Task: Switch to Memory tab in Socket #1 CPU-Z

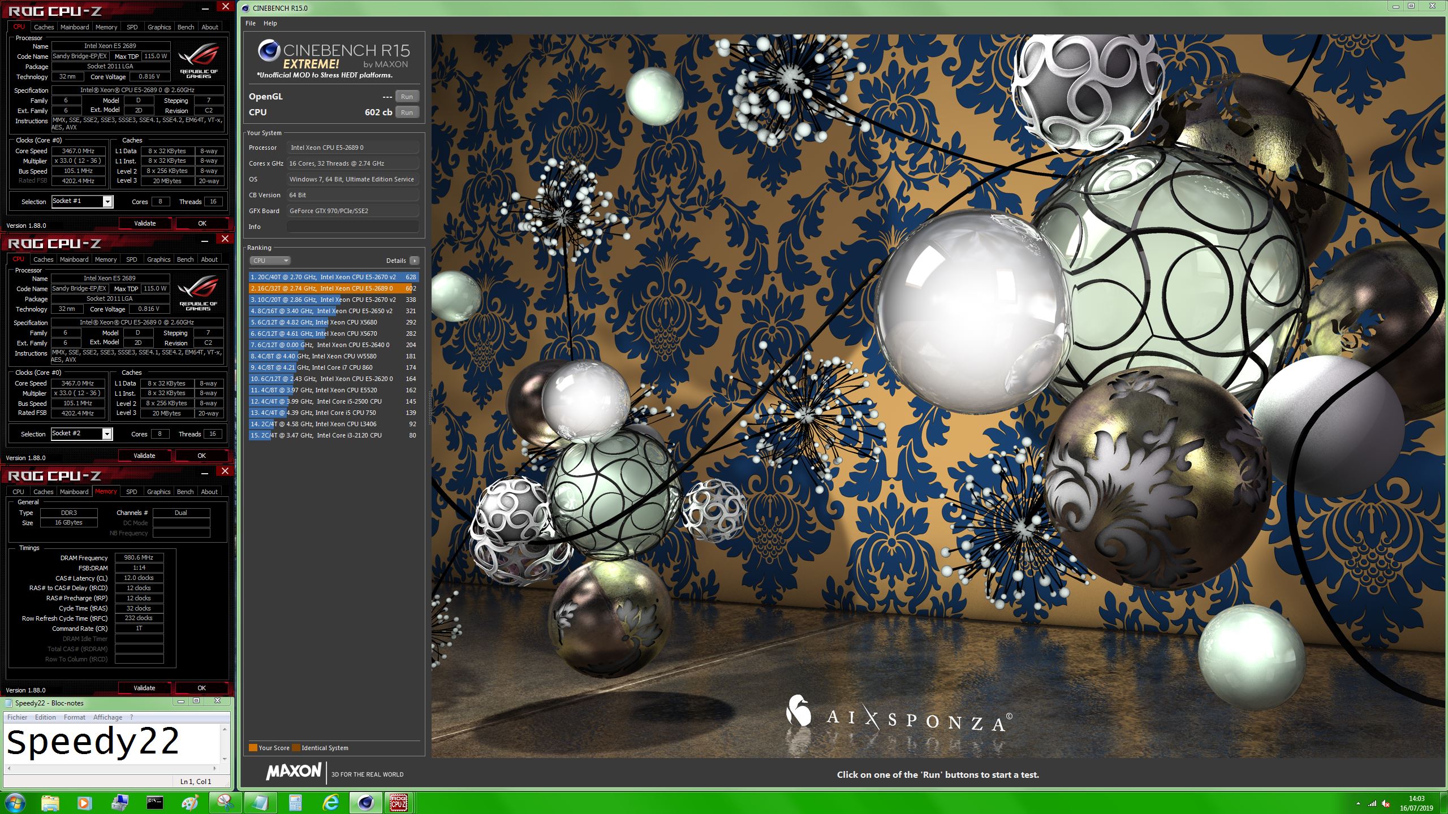Action: coord(106,27)
